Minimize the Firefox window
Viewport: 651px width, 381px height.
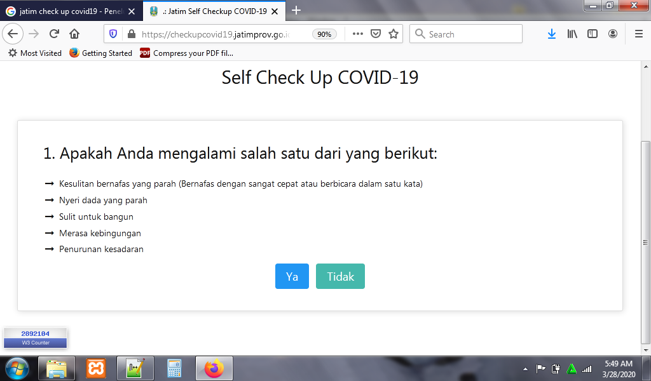click(593, 5)
